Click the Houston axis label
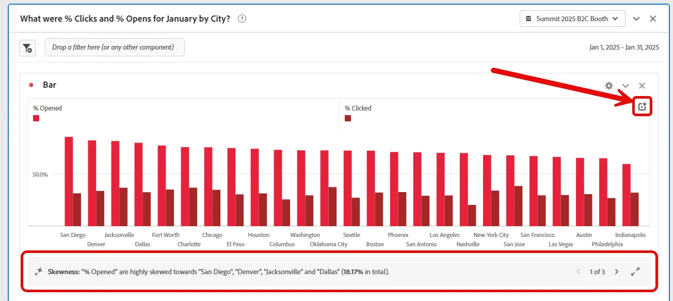The height and width of the screenshot is (301, 673). coord(259,235)
